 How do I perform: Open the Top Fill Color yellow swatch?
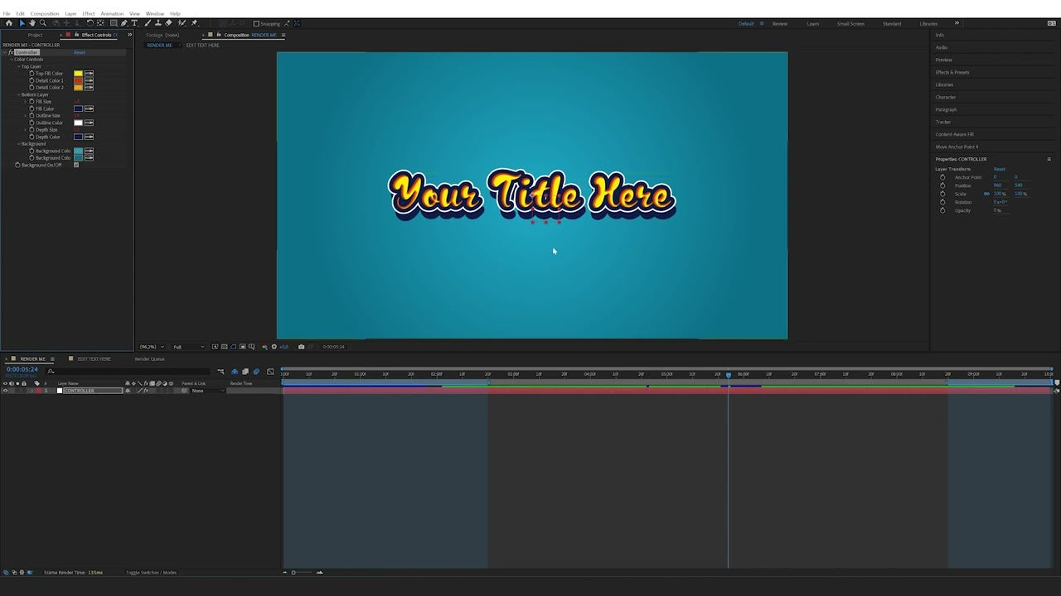pyautogui.click(x=76, y=73)
